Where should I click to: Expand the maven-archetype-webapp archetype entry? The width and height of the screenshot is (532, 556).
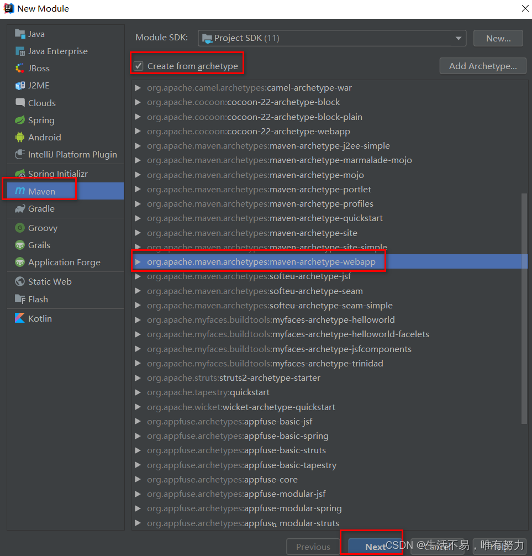pyautogui.click(x=137, y=261)
